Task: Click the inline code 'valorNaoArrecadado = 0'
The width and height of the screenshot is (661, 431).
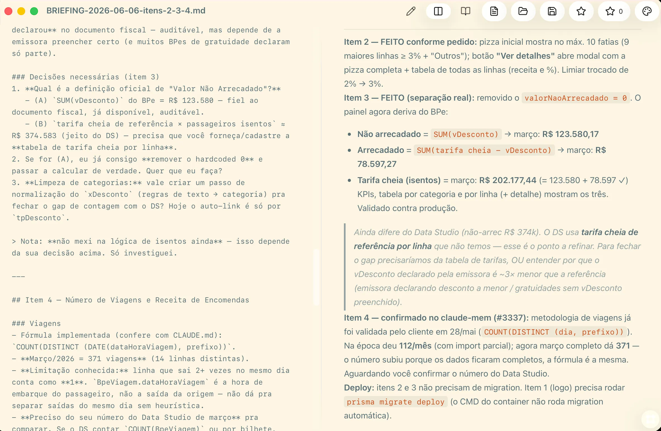Action: point(576,98)
